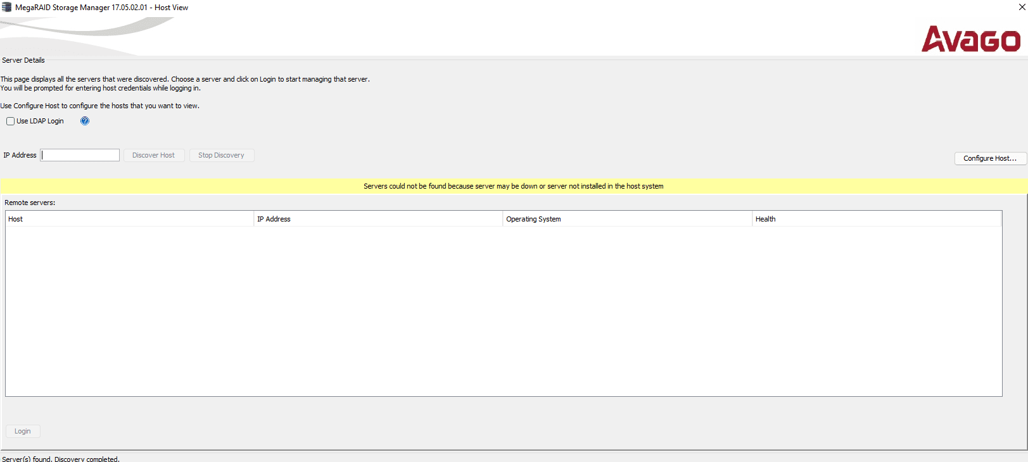The height and width of the screenshot is (462, 1028).
Task: Click the LDAP login help icon
Action: tap(85, 121)
